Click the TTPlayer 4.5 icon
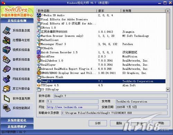Viewport: 173px width, 135px height. 39,85
